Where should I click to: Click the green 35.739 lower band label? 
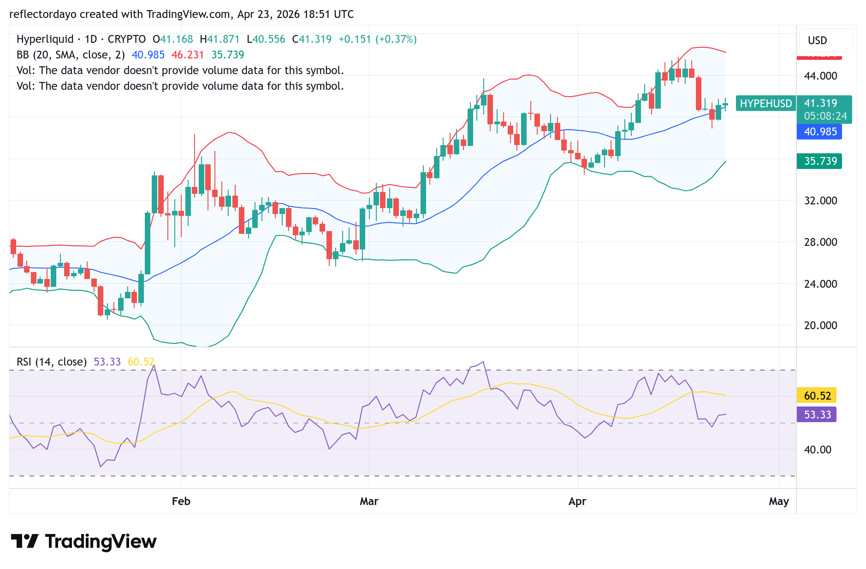coord(819,161)
